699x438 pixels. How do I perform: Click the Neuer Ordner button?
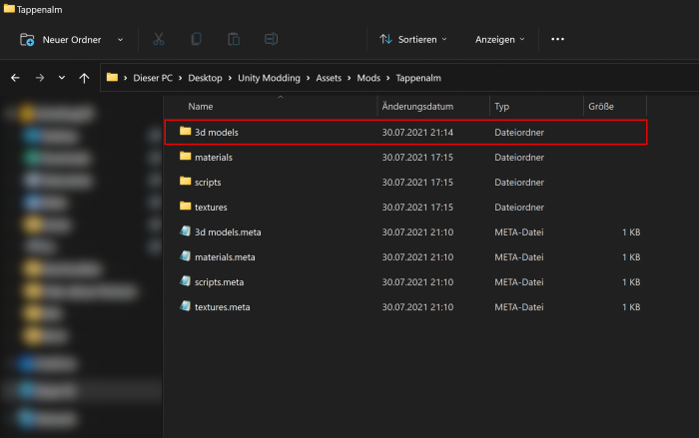tap(71, 39)
